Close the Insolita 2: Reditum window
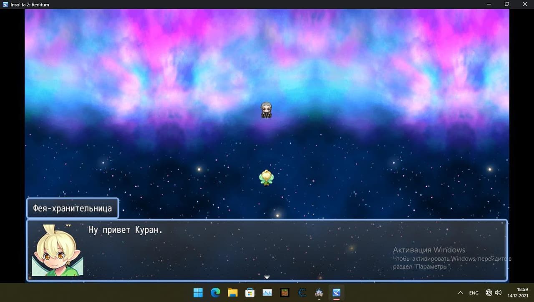The height and width of the screenshot is (302, 534). point(525,4)
